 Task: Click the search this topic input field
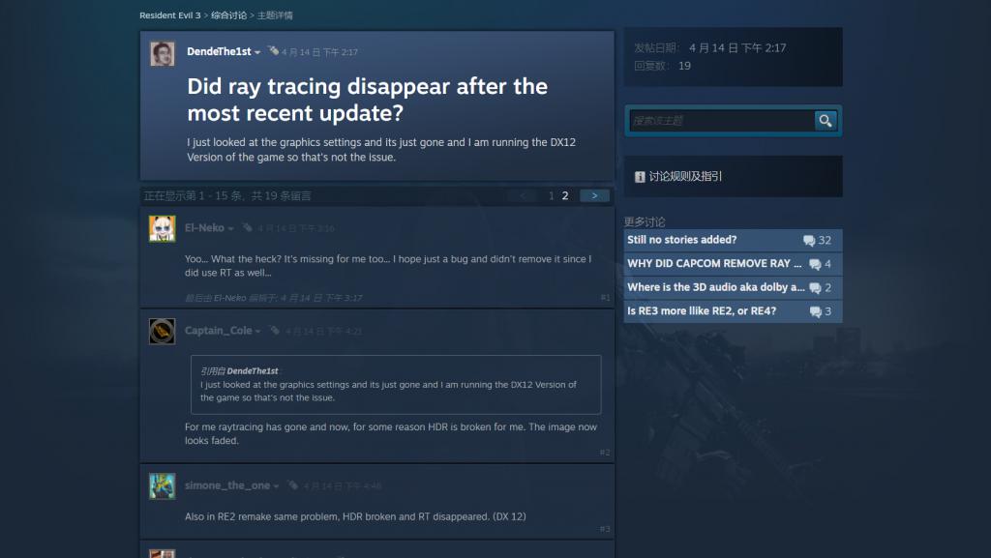click(722, 121)
